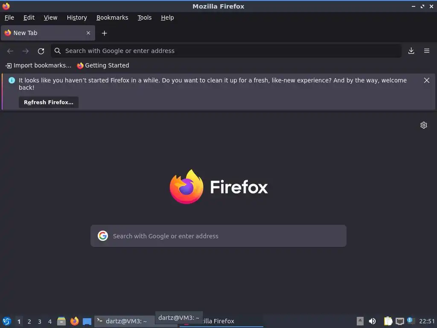Click the Refresh Firefox… button
Viewport: 437px width, 328px height.
49,102
